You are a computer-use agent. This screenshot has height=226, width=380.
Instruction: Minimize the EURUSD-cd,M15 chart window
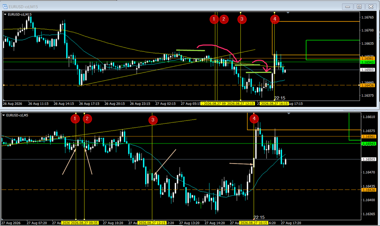pyautogui.click(x=347, y=7)
